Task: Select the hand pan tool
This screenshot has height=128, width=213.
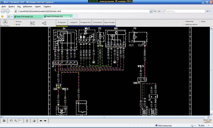Action: click(x=11, y=121)
